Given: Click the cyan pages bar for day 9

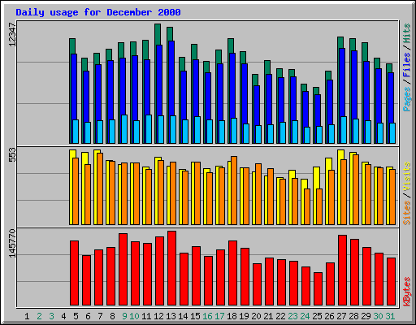Looking at the screenshot, I should (x=124, y=129).
